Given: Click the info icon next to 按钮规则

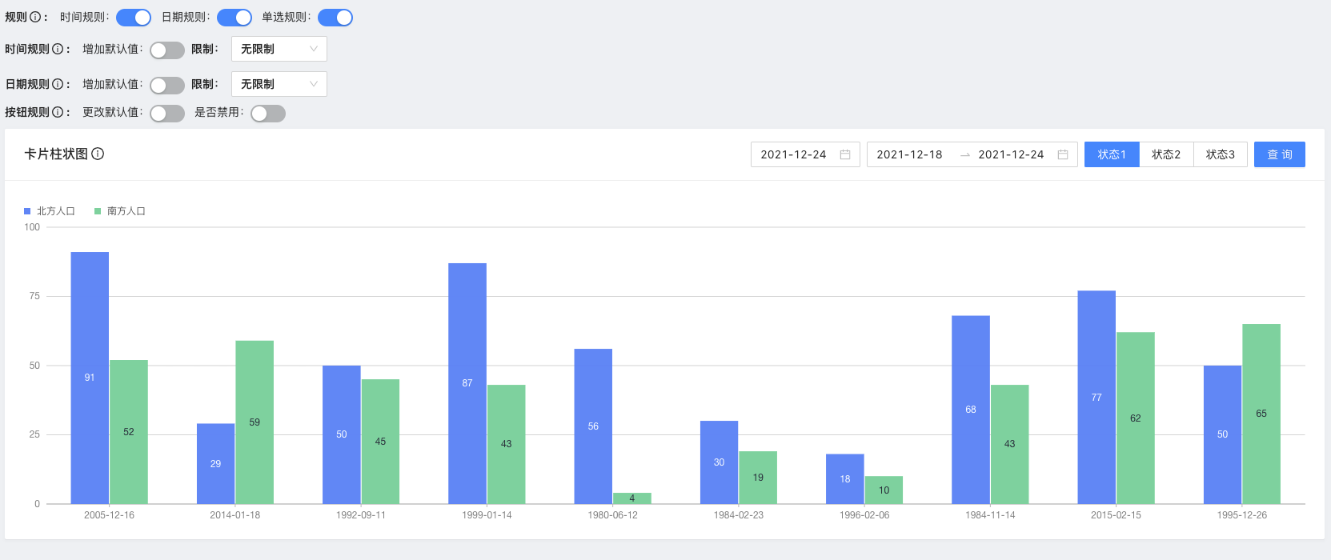Looking at the screenshot, I should (x=58, y=112).
